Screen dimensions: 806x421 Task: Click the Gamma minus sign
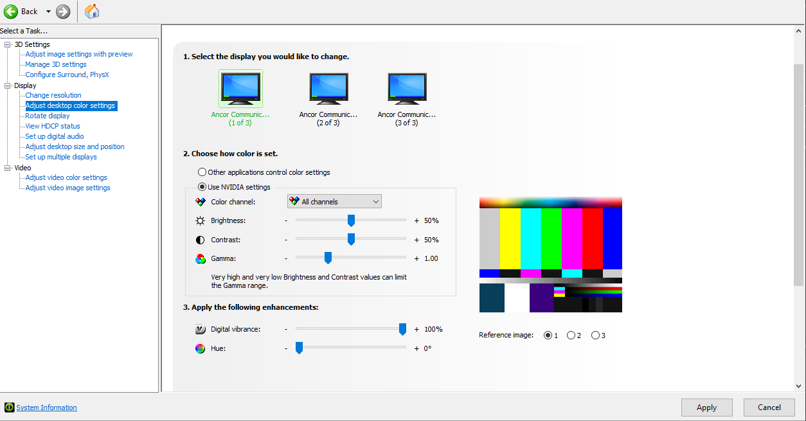pyautogui.click(x=286, y=258)
